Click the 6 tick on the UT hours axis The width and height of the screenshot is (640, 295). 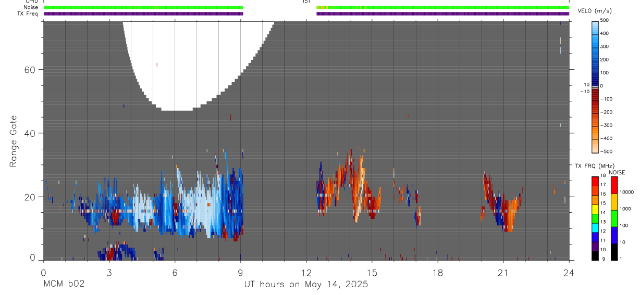[175, 273]
